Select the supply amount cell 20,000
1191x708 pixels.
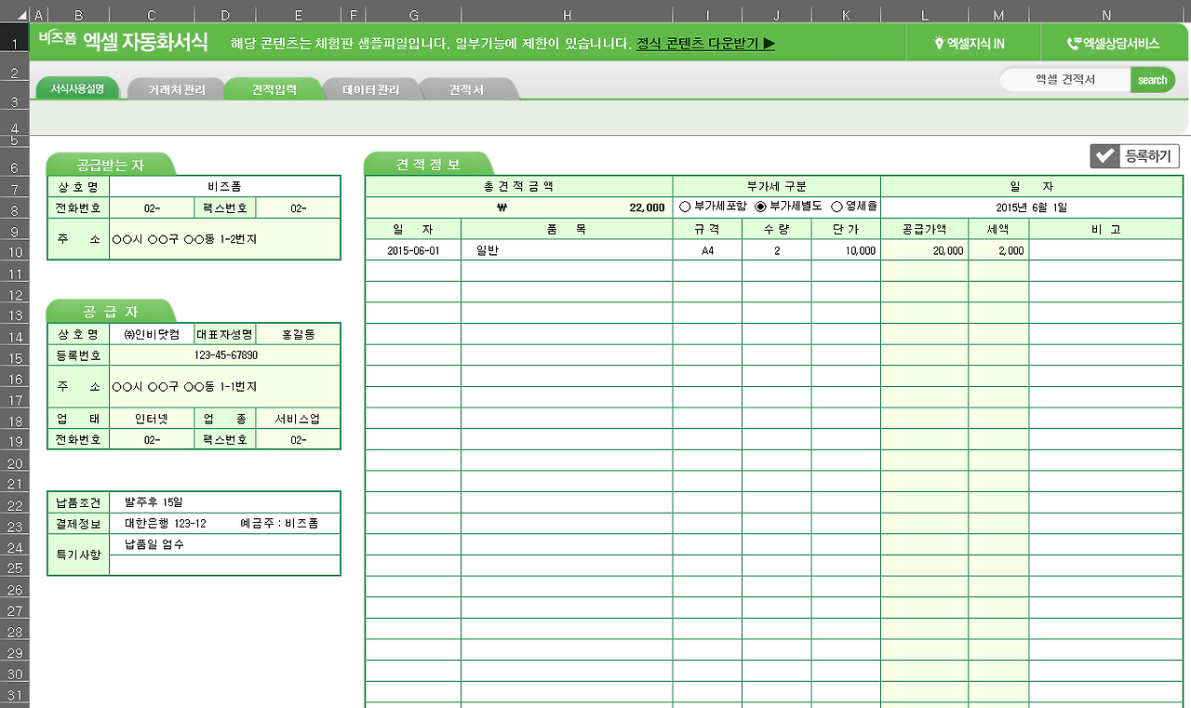pos(924,250)
